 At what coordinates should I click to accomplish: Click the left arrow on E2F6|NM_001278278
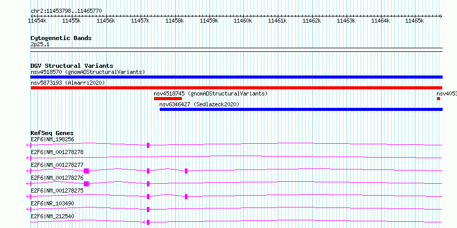pyautogui.click(x=29, y=158)
